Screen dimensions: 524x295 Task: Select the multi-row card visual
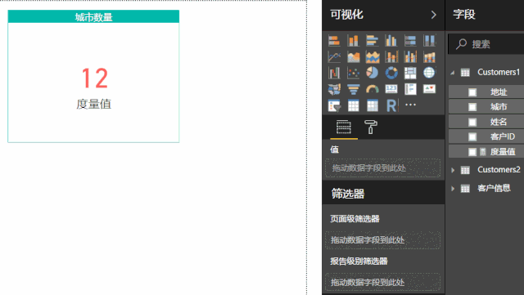(x=410, y=89)
